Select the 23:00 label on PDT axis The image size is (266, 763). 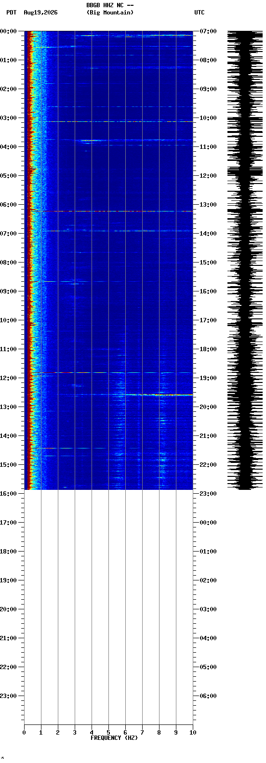(9, 696)
